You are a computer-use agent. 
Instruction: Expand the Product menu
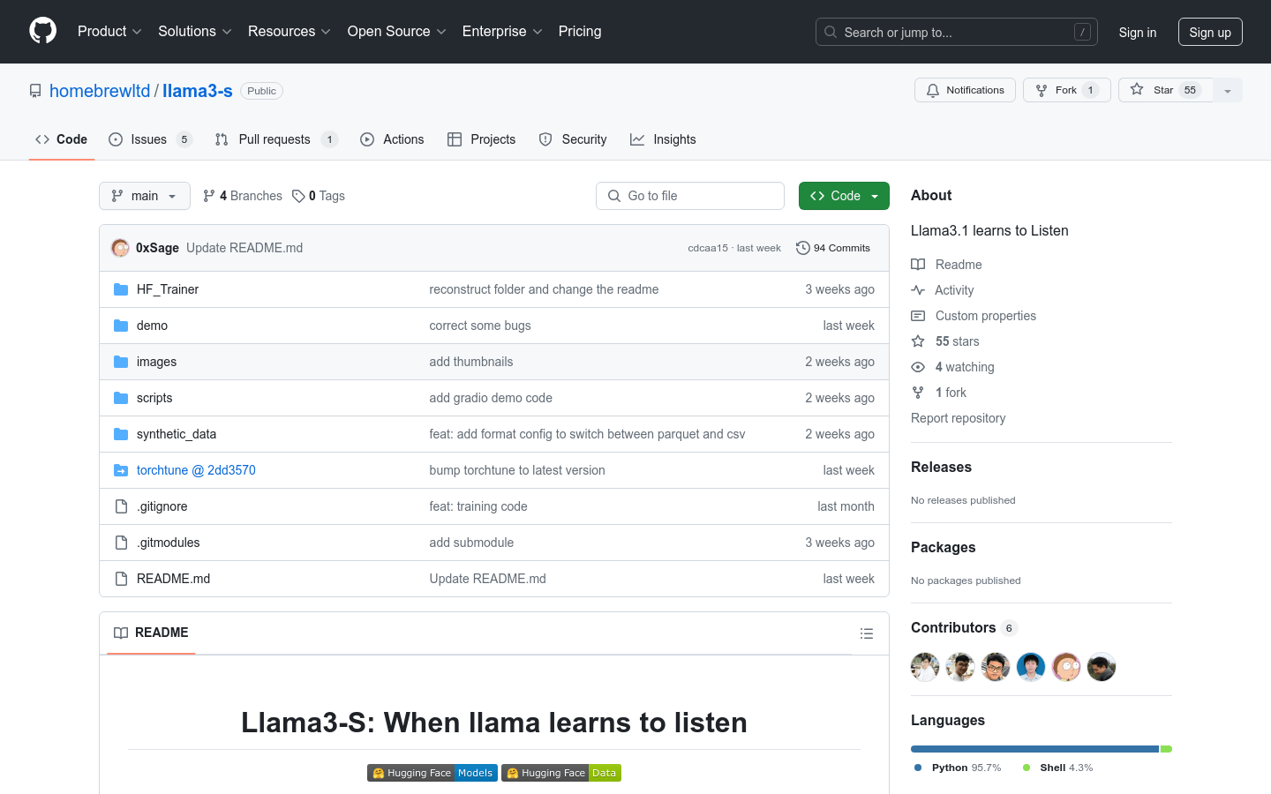click(x=109, y=32)
